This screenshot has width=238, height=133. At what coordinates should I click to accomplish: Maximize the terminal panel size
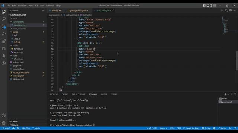231,94
